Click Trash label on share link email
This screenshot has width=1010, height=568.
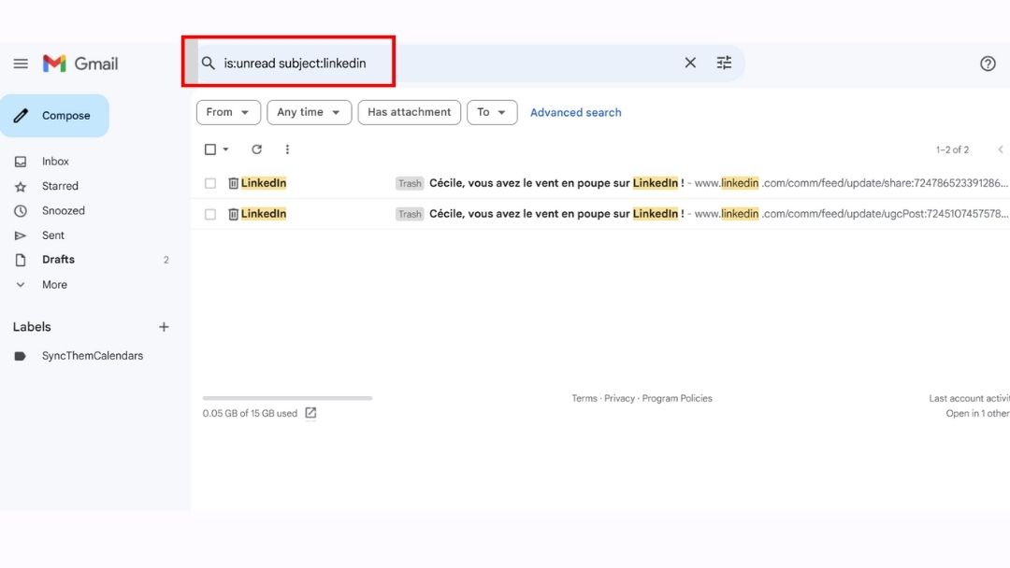pos(409,183)
